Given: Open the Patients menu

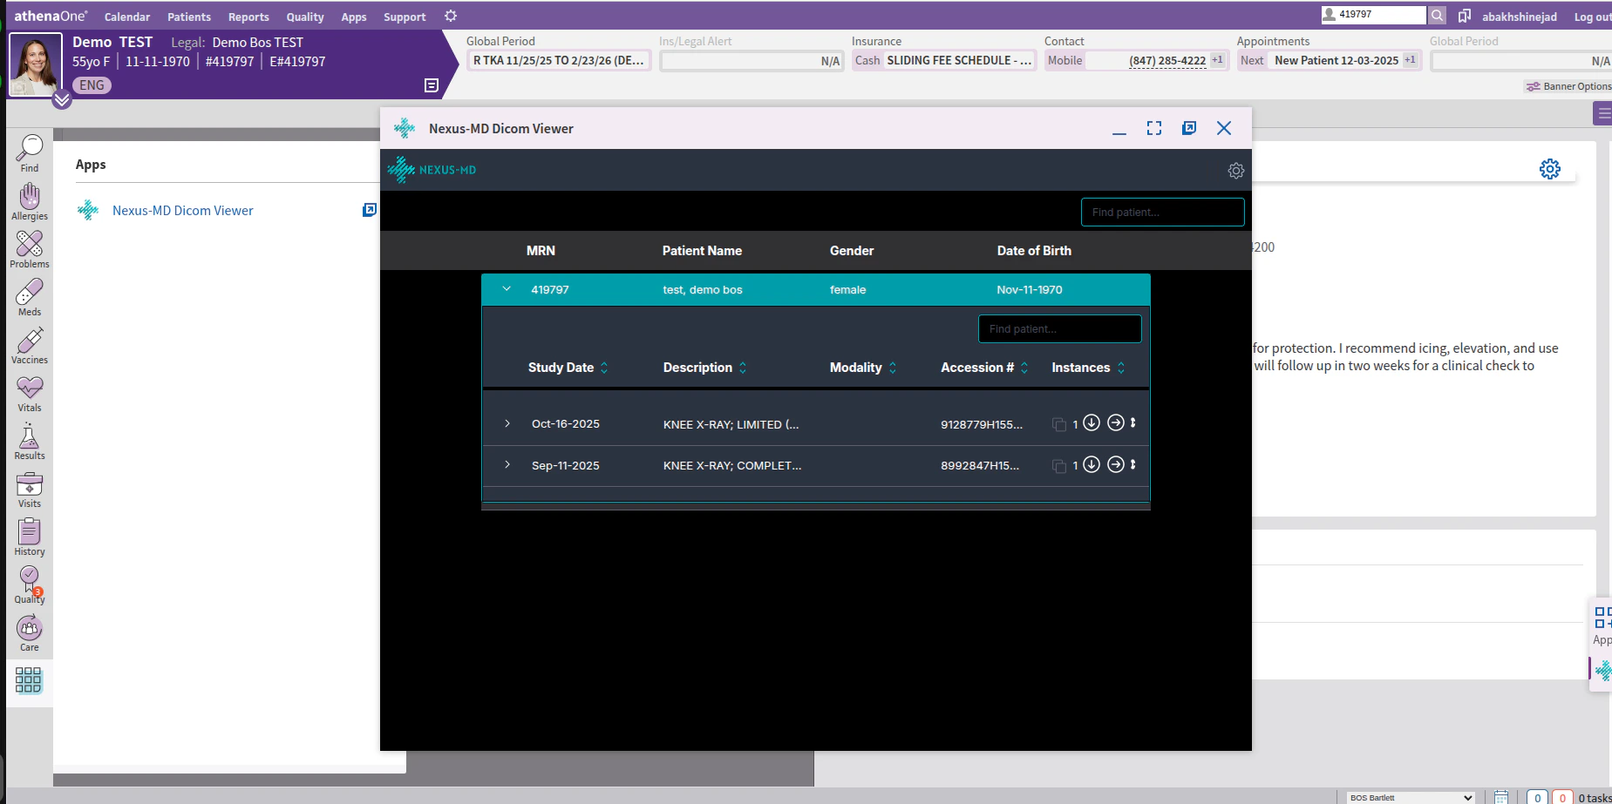Looking at the screenshot, I should click(189, 17).
